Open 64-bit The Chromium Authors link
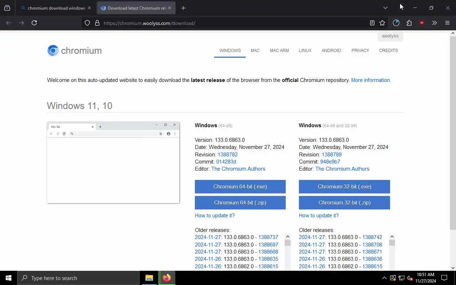456x285 pixels. (x=238, y=169)
